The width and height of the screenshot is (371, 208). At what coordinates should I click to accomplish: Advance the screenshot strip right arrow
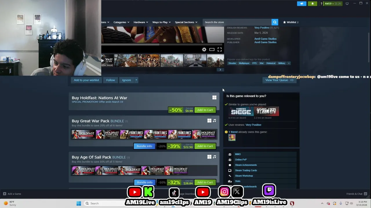click(x=220, y=70)
